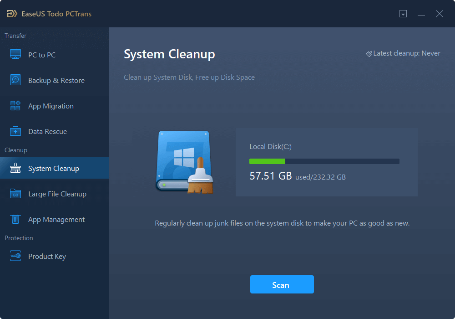Click the Local Disk(C:) usage bar
The width and height of the screenshot is (455, 319).
(x=324, y=161)
